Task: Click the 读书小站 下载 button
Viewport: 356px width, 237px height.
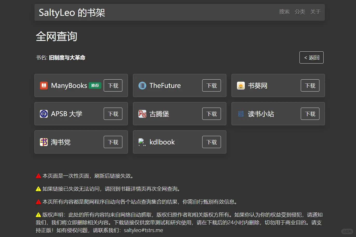Action: pyautogui.click(x=310, y=114)
